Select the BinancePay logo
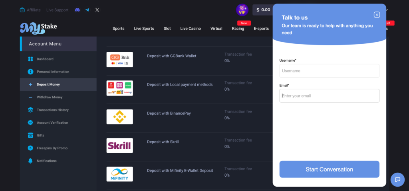 pos(120,117)
